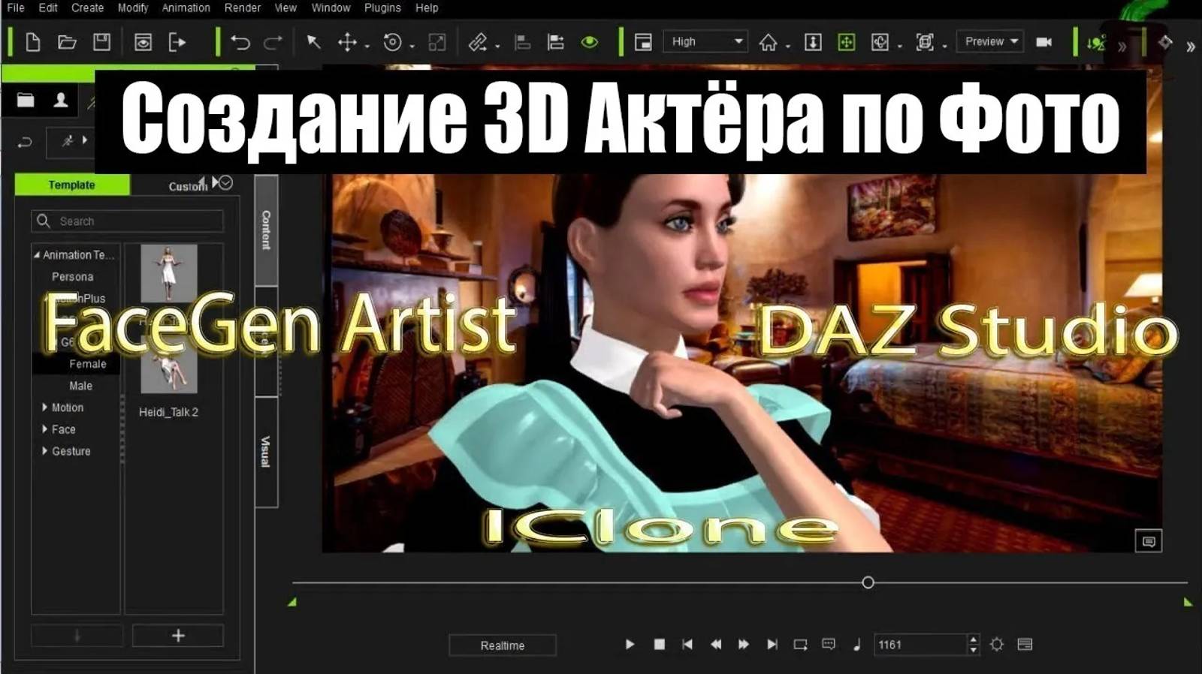This screenshot has width=1202, height=674.
Task: Open the Preview camera dropdown
Action: (991, 41)
